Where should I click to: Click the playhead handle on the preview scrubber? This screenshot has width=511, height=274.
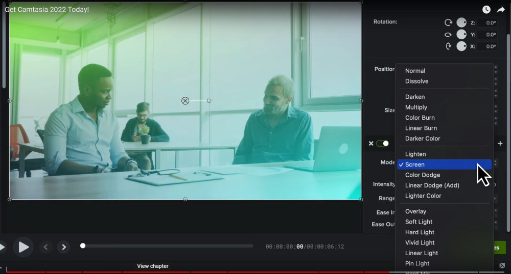click(83, 246)
